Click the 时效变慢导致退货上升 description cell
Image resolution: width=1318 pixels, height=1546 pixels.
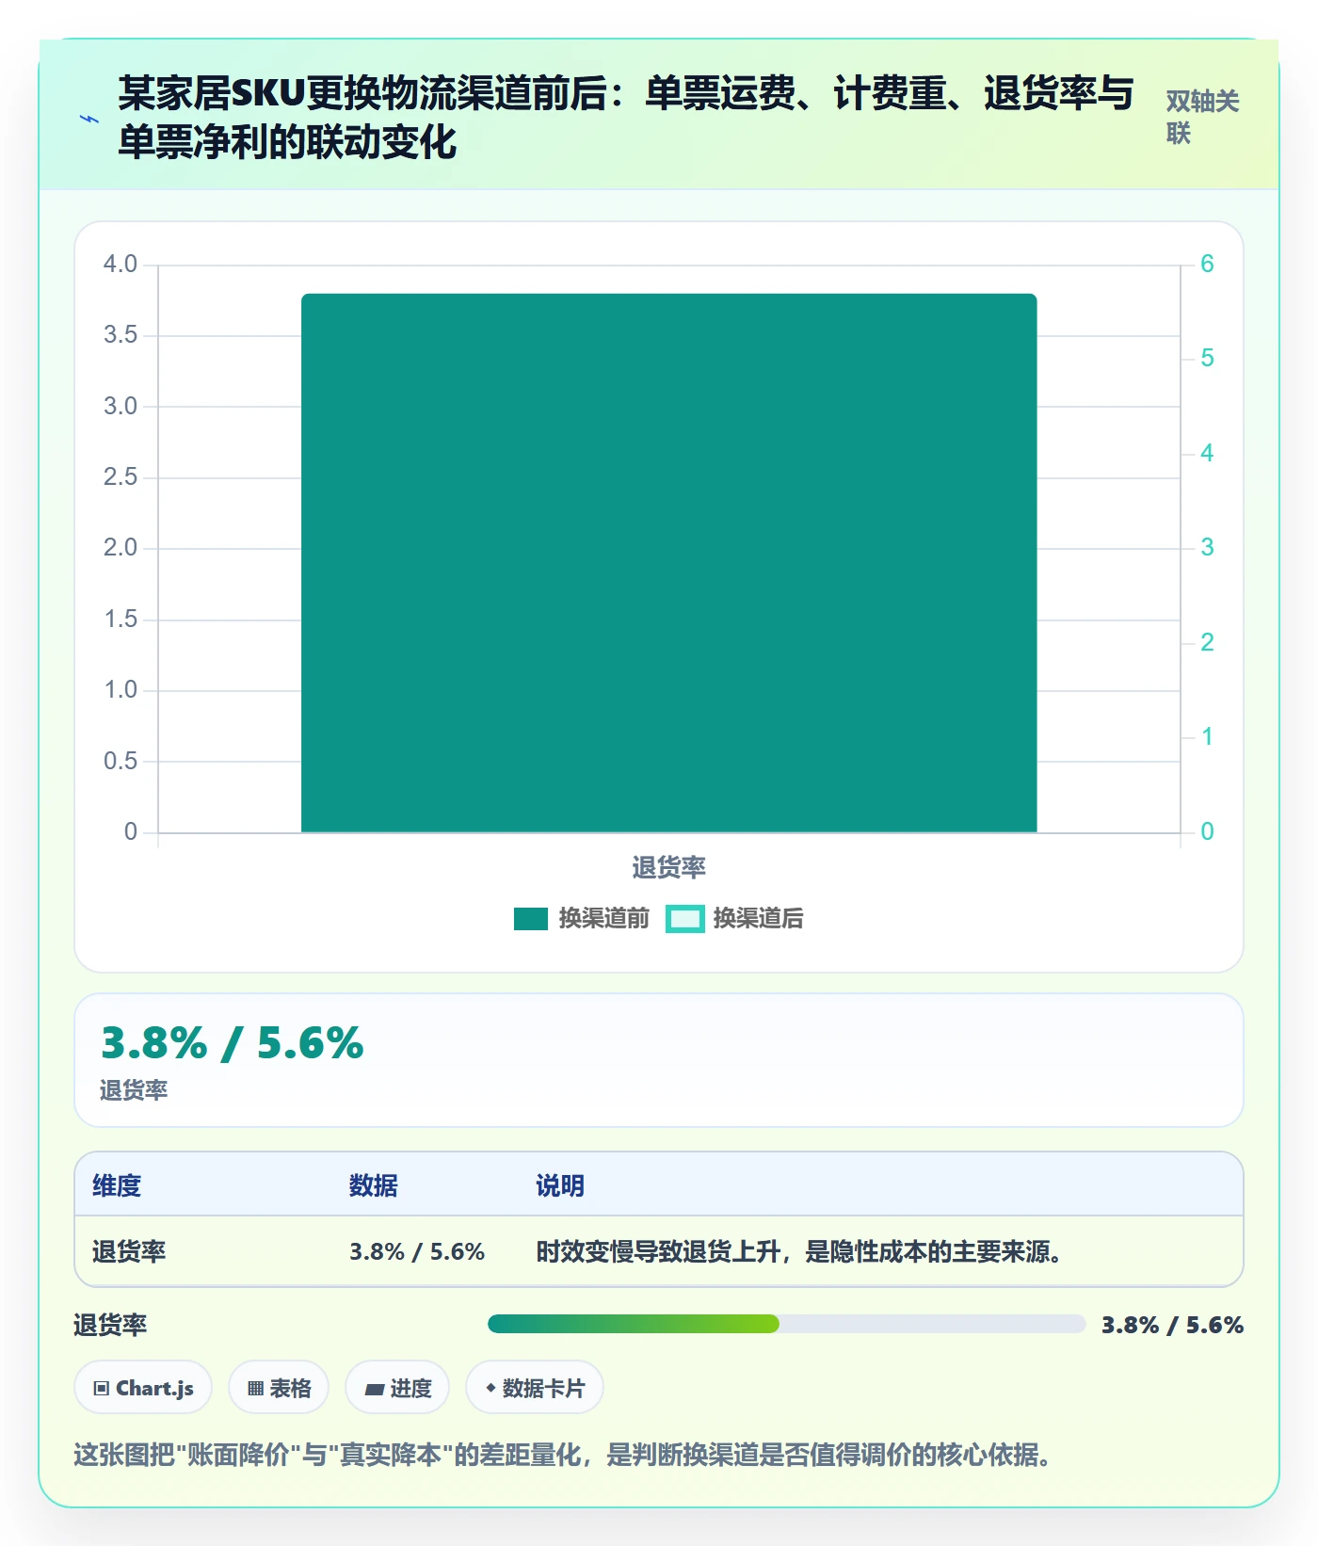click(799, 1251)
